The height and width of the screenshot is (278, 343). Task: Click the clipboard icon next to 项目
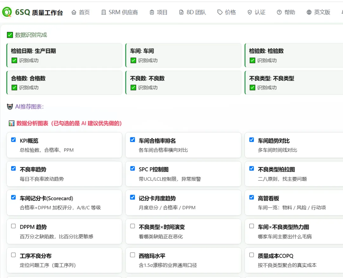click(152, 12)
